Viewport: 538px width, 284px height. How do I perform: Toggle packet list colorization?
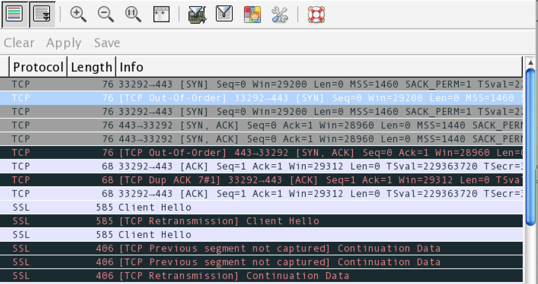tap(14, 14)
